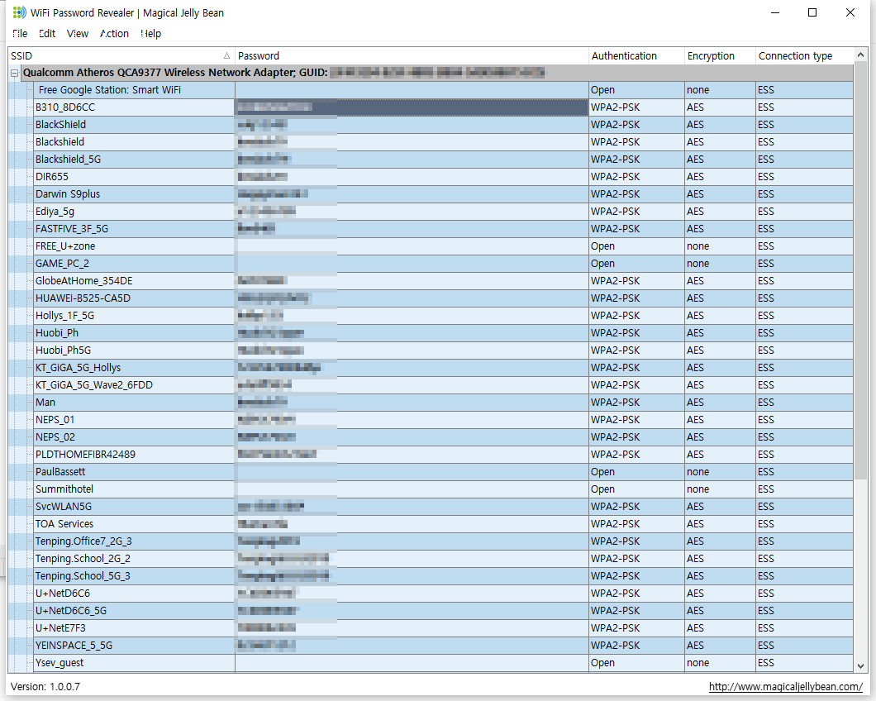Click the AES cell in the Man row

(x=720, y=402)
